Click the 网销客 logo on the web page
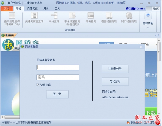Viewport: 162px width, 126px height. click(x=8, y=45)
